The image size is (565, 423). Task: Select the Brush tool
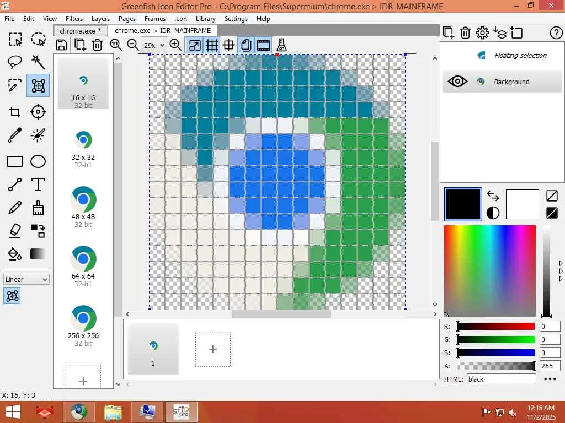tap(38, 208)
